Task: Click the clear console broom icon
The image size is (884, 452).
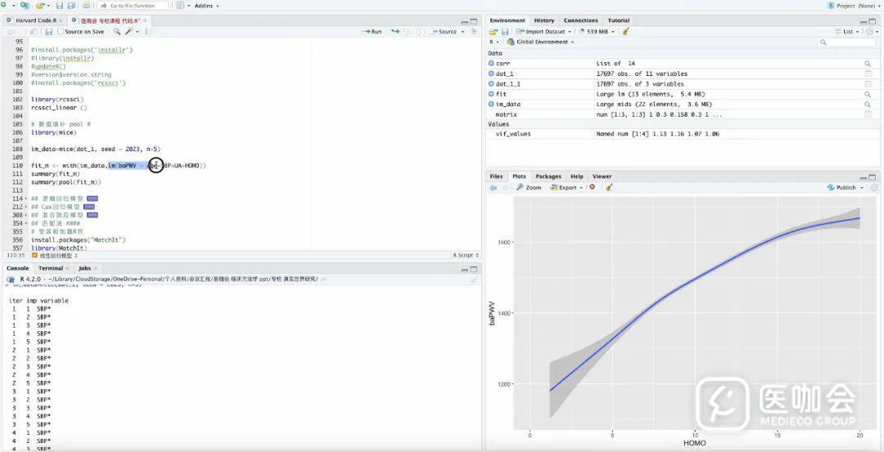Action: click(x=474, y=280)
